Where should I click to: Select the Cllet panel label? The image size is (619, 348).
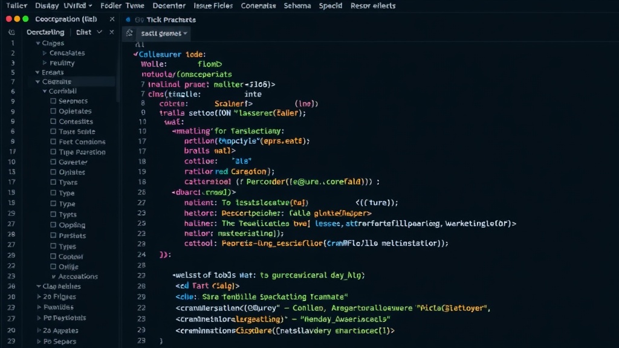click(x=83, y=32)
